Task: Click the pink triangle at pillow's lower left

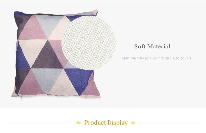Action: click(x=31, y=85)
